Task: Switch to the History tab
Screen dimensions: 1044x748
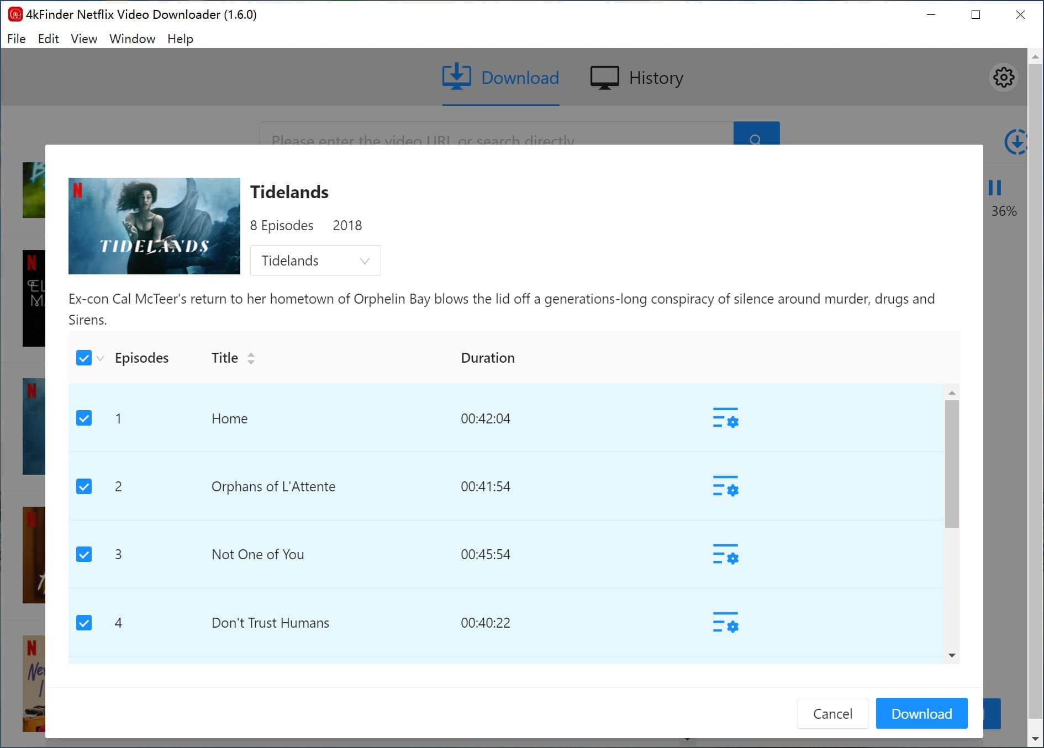Action: pos(637,78)
